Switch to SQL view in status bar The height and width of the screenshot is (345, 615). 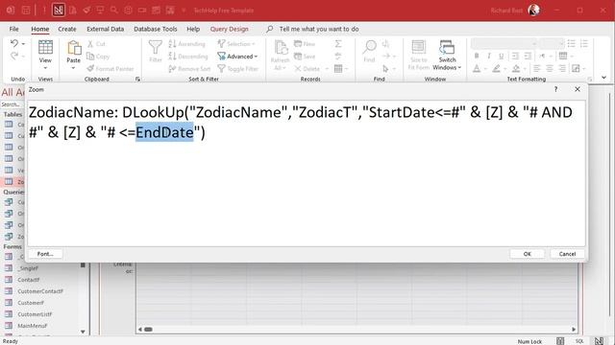point(579,341)
